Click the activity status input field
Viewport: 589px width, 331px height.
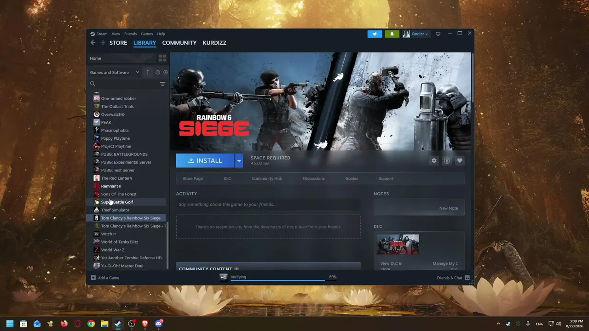coord(268,205)
